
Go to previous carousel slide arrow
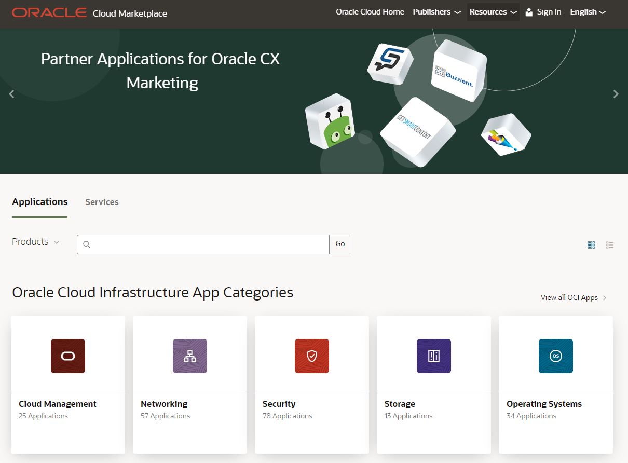[11, 94]
